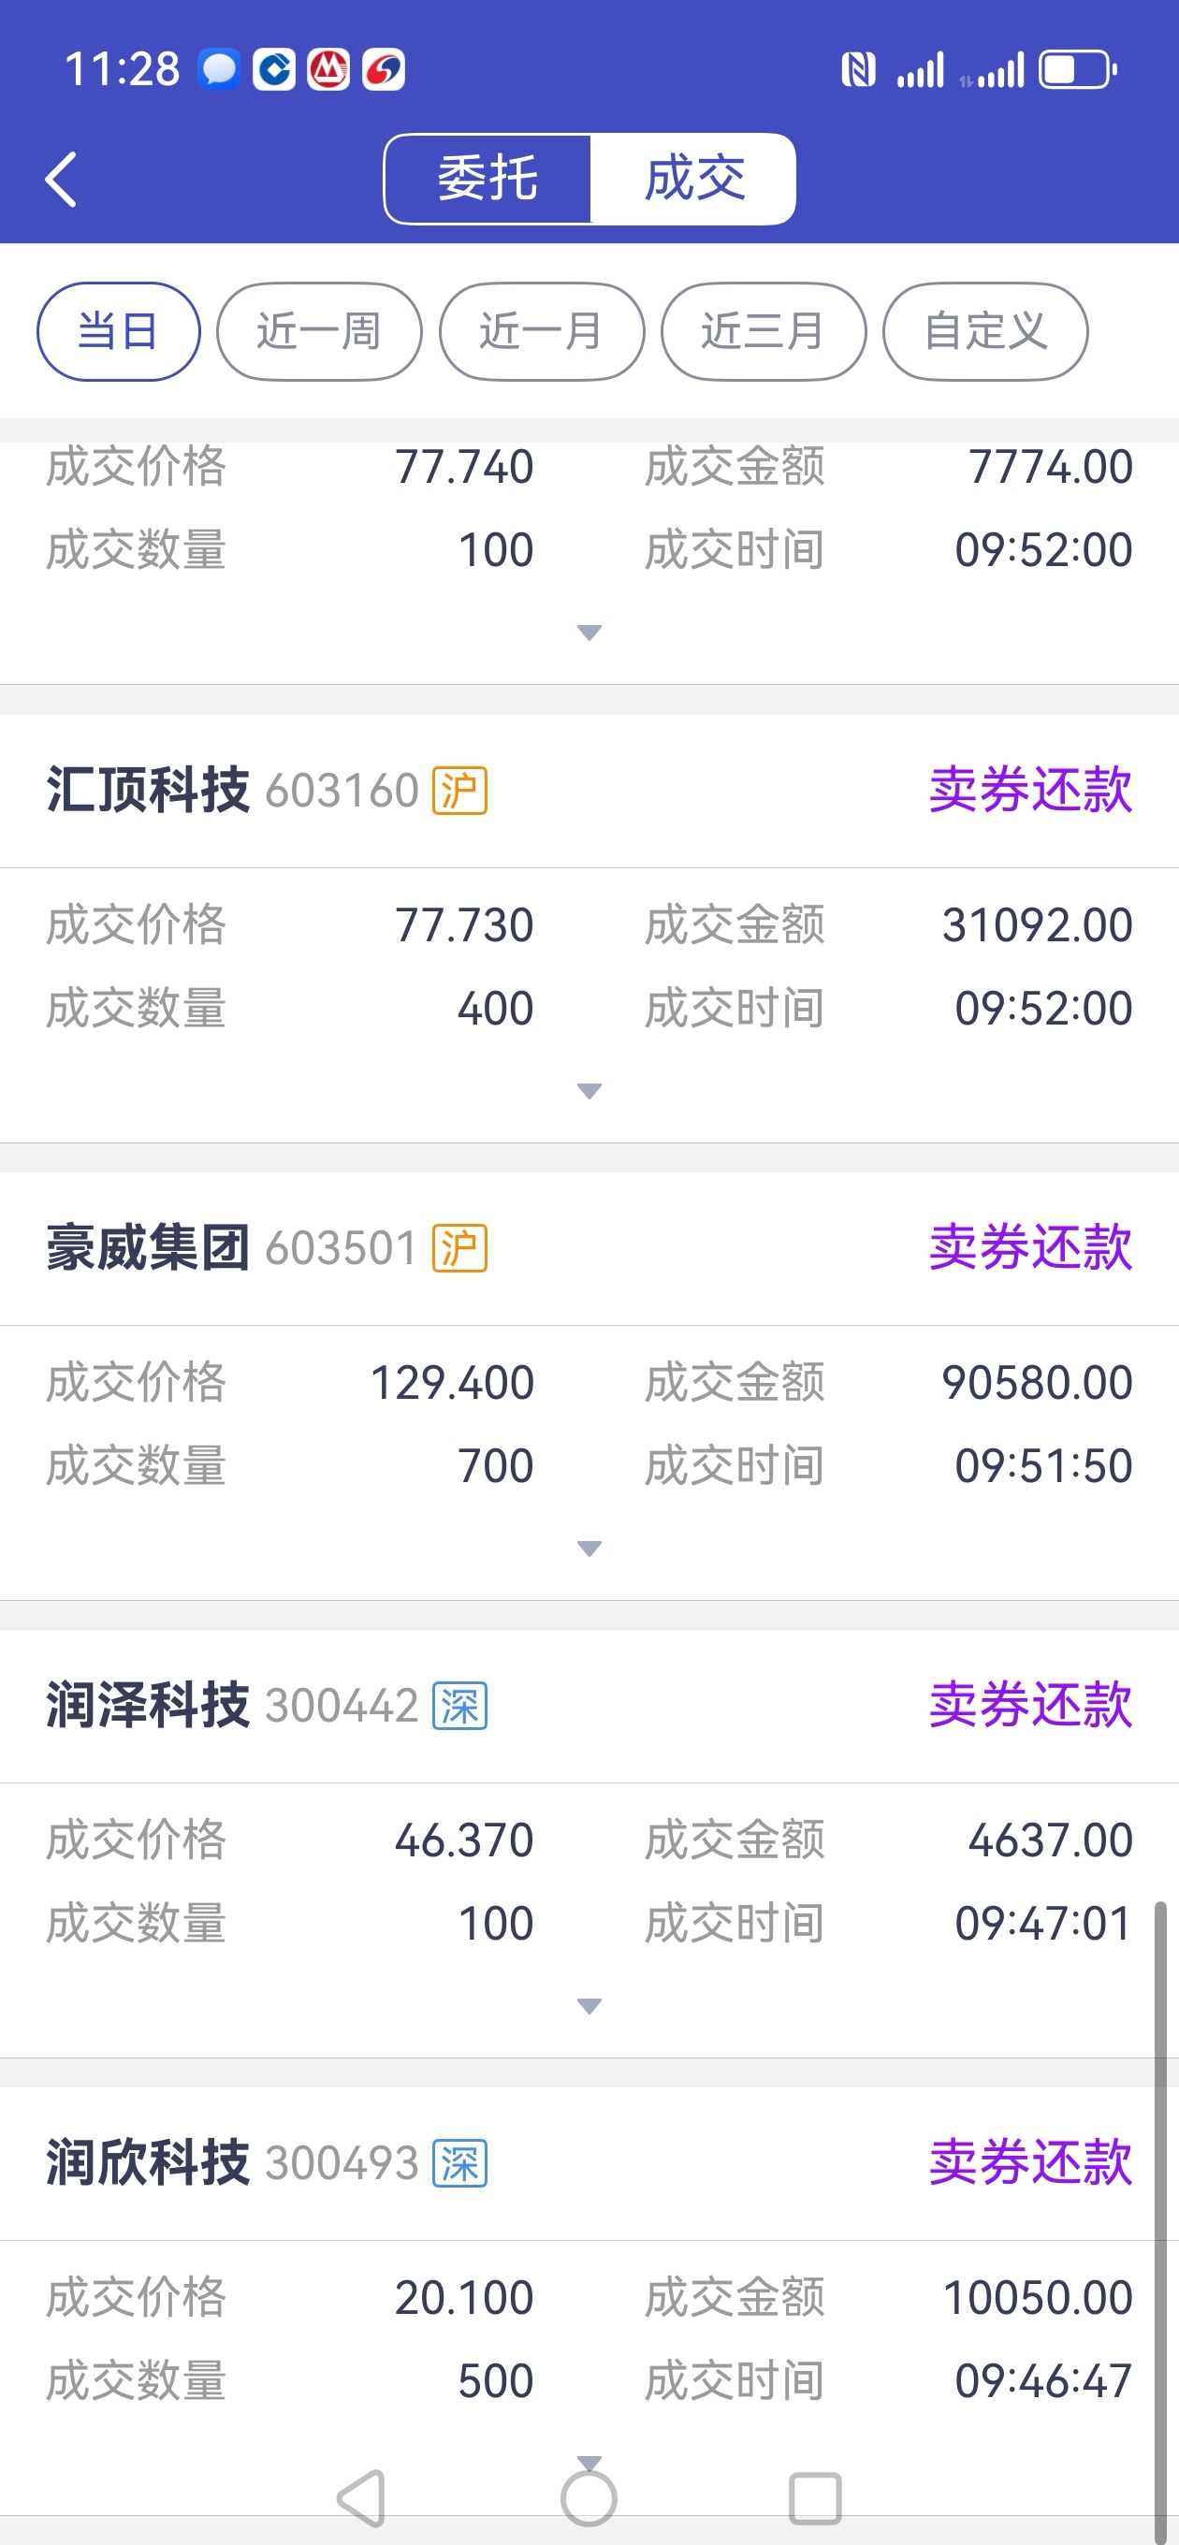
Task: Select the 近三月 date filter
Action: click(763, 331)
